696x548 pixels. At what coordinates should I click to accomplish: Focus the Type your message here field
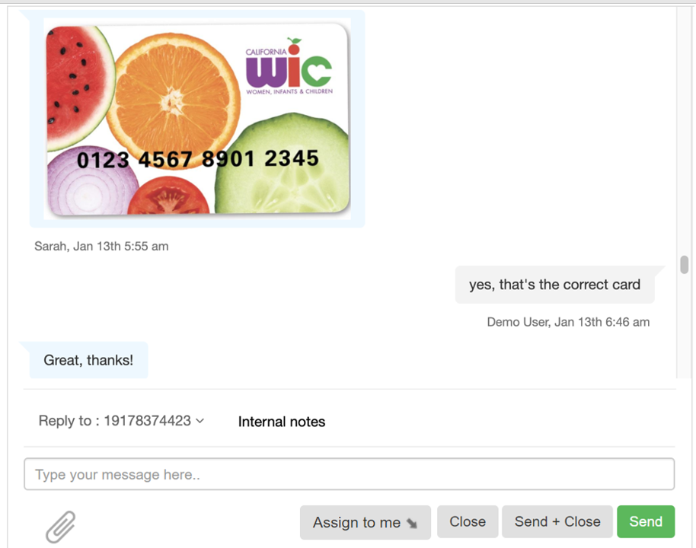(x=350, y=474)
